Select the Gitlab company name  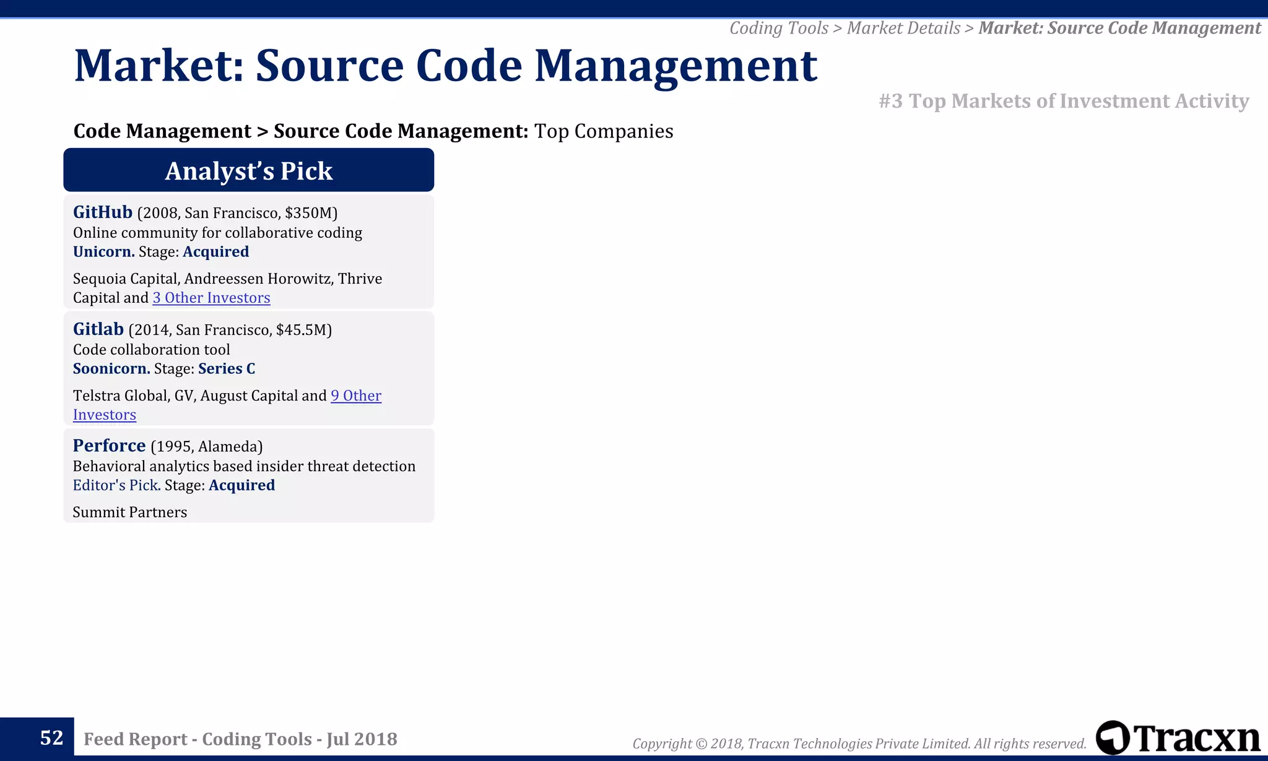tap(98, 329)
